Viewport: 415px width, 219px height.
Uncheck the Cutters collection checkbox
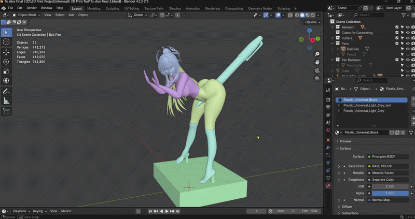click(397, 38)
